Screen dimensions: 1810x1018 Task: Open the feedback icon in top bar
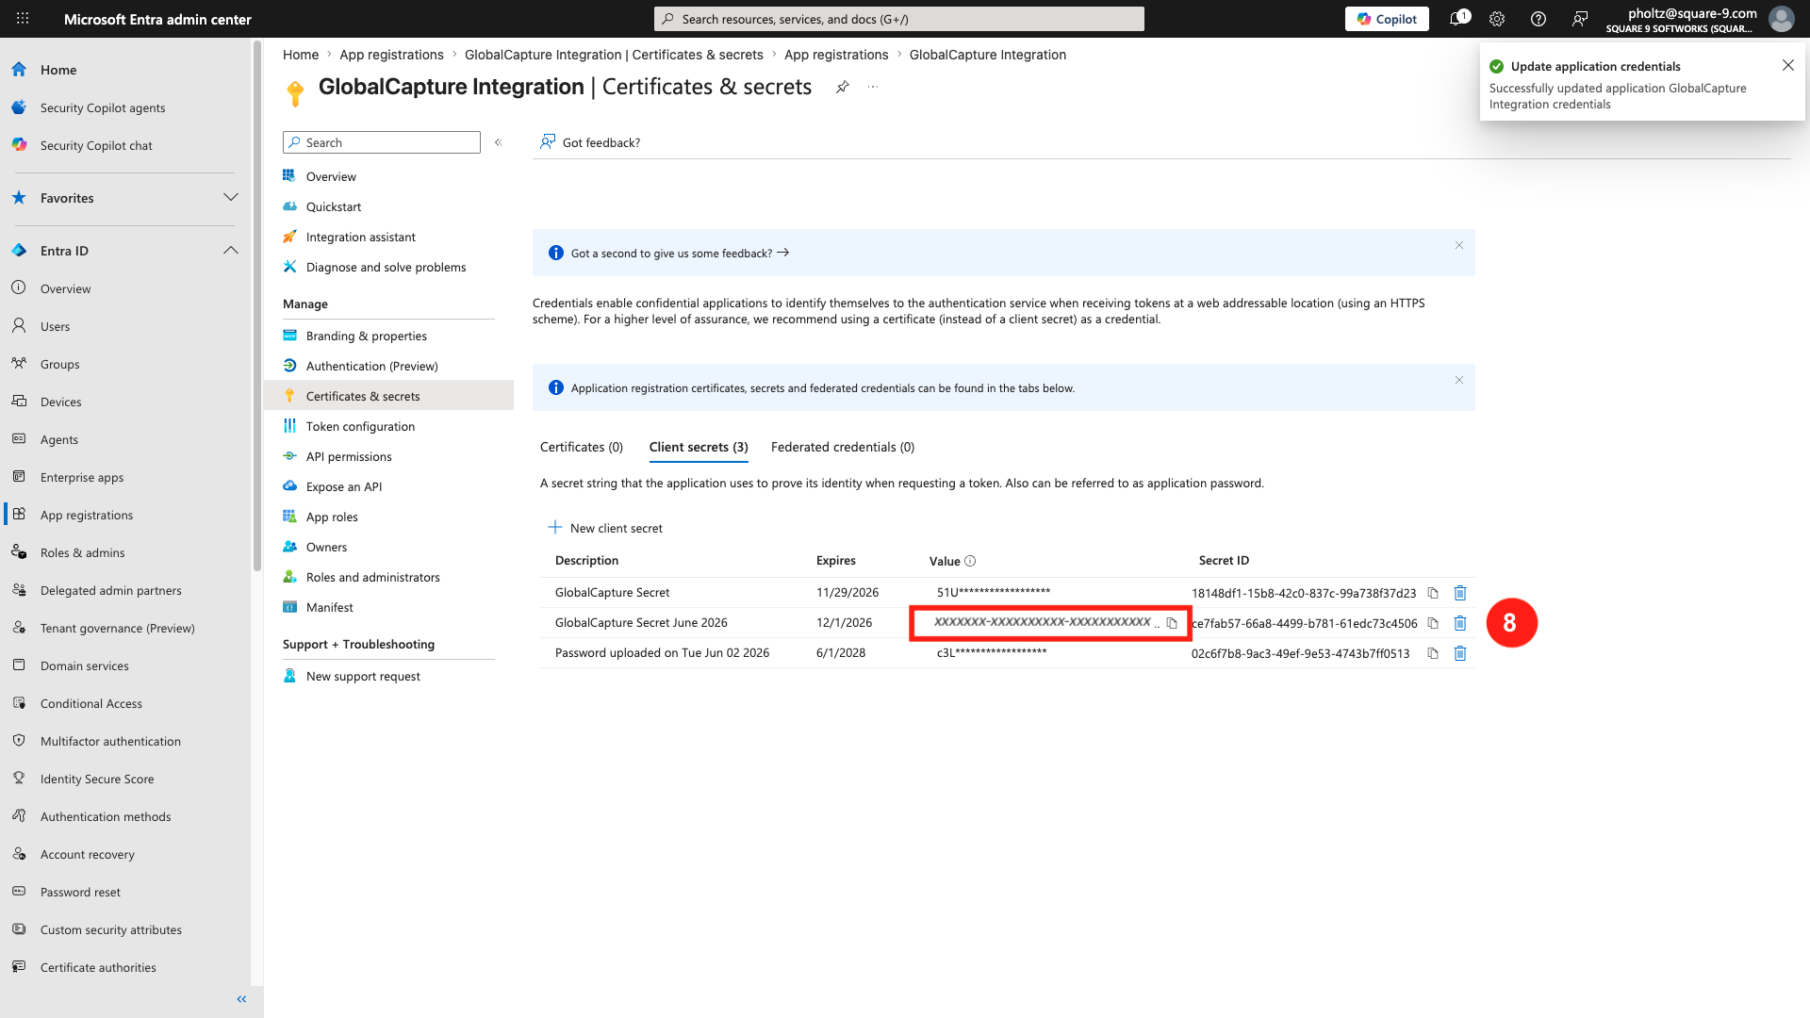coord(1580,19)
